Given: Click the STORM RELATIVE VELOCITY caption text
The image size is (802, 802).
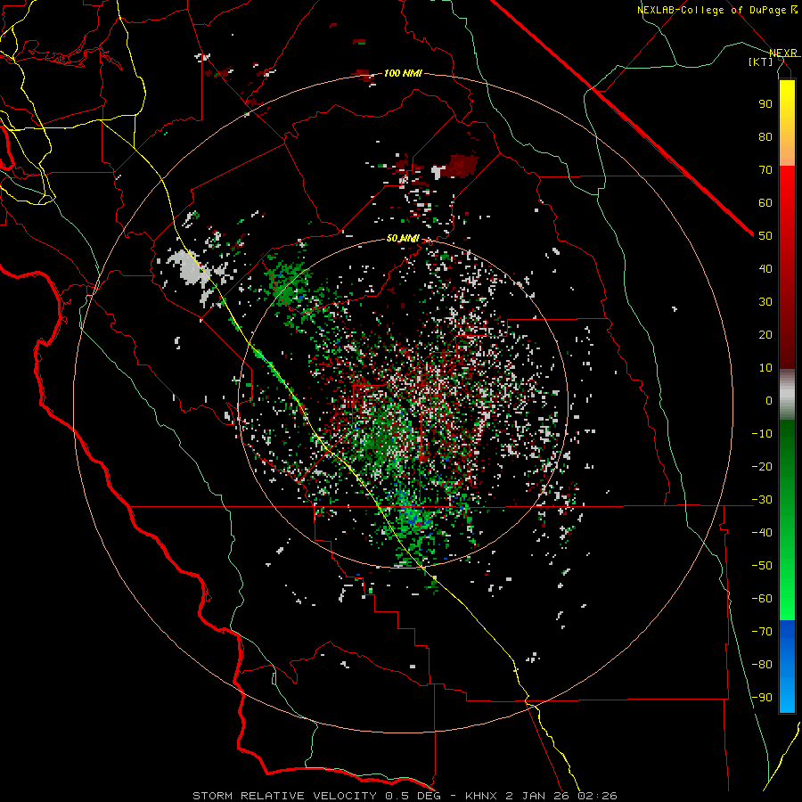Looking at the screenshot, I should click(x=285, y=796).
